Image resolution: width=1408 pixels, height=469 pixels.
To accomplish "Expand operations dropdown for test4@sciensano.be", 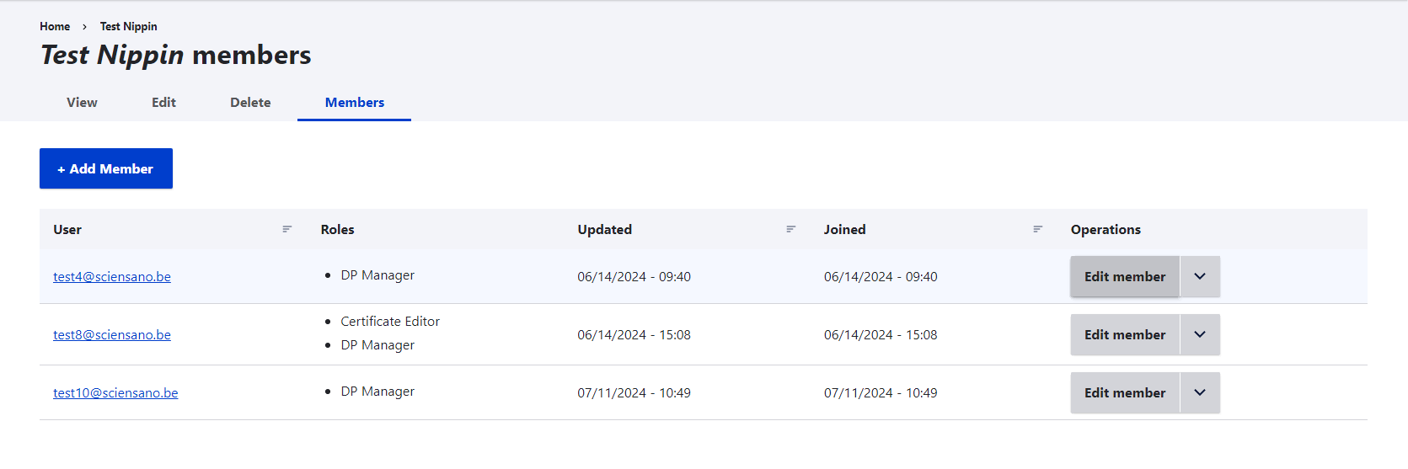I will 1200,277.
